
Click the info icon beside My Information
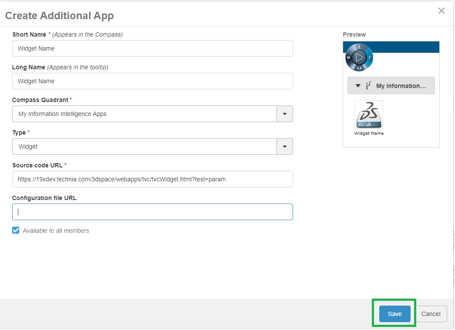(x=368, y=86)
